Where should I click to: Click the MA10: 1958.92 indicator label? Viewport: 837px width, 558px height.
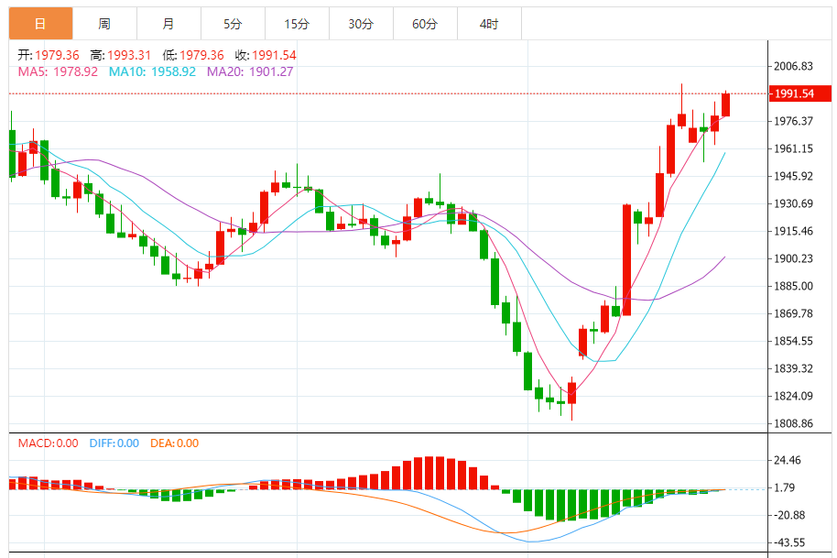(x=152, y=71)
